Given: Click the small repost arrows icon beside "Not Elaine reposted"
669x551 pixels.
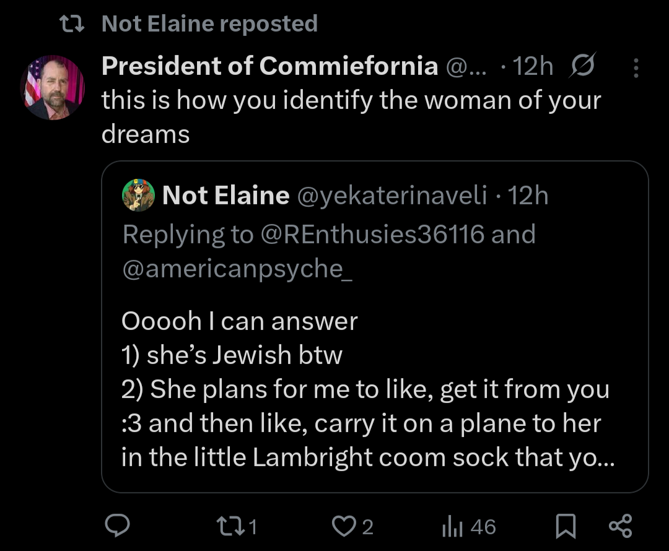Looking at the screenshot, I should click(71, 24).
